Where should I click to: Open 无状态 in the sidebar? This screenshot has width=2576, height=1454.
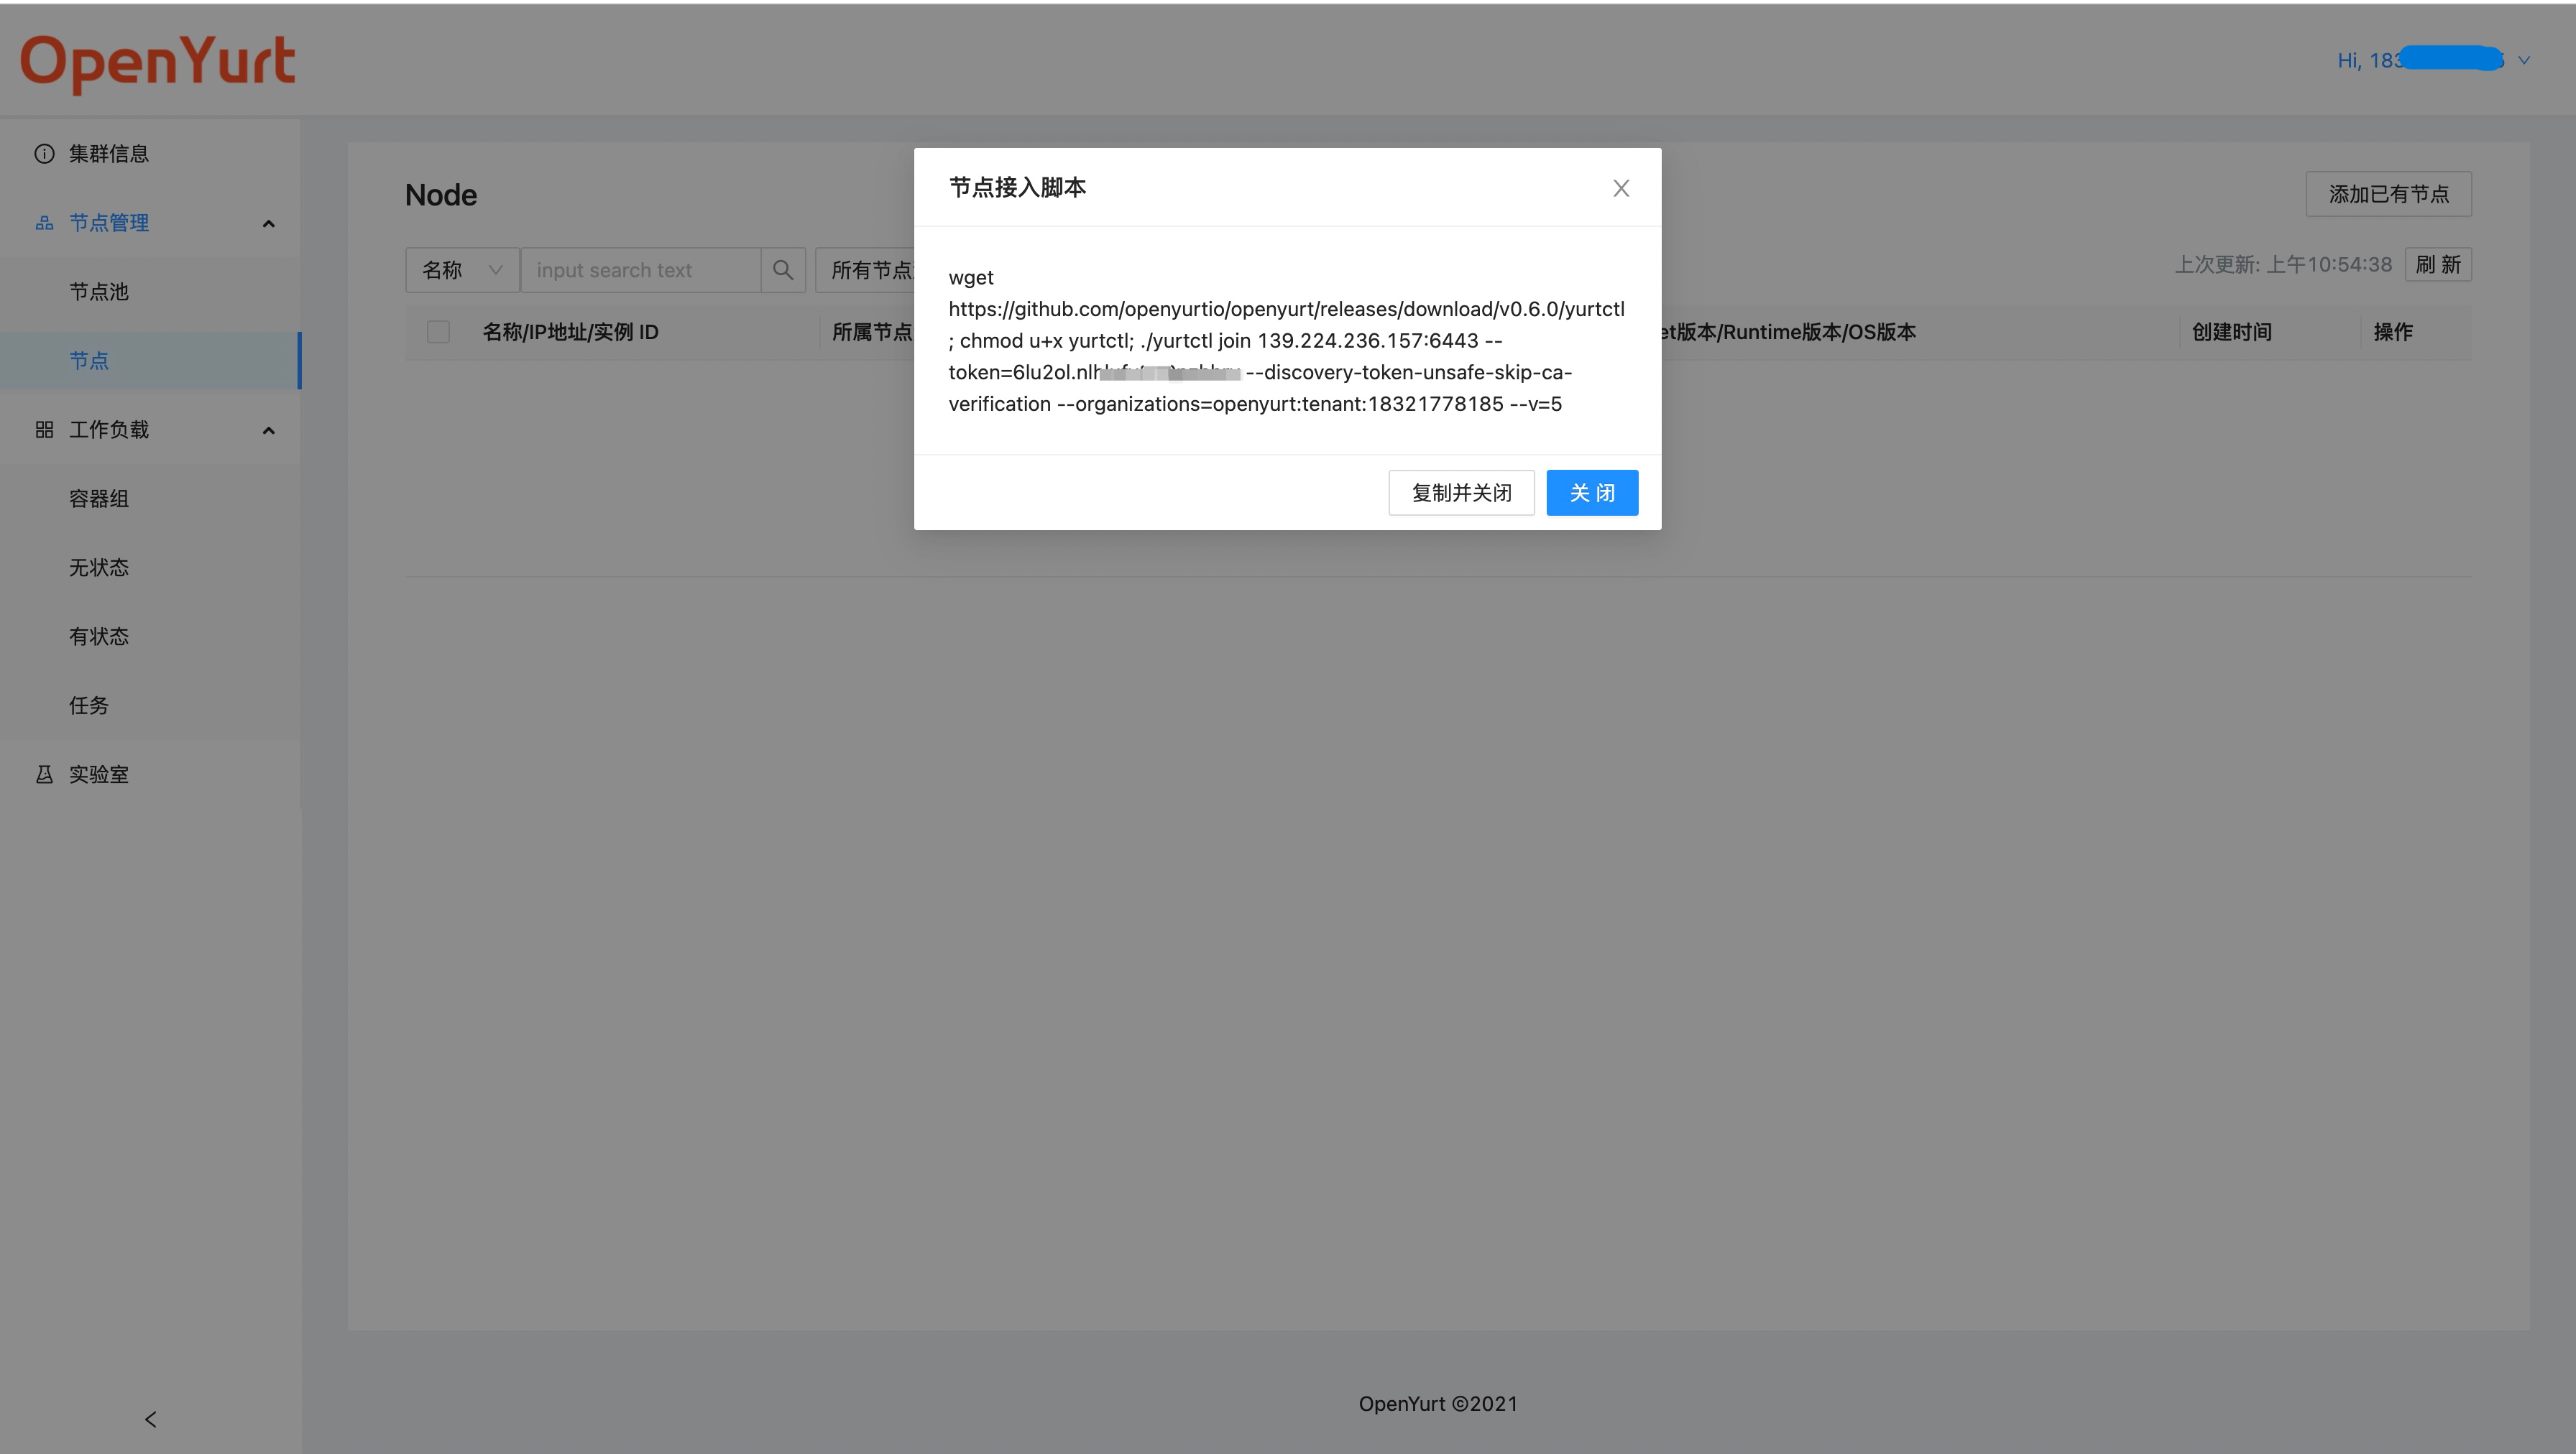pyautogui.click(x=150, y=568)
